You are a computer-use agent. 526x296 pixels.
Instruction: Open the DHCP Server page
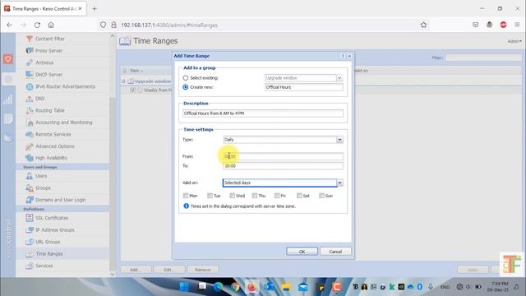pos(48,75)
